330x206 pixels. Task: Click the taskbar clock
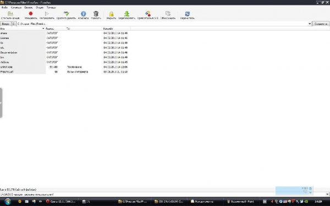[318, 202]
